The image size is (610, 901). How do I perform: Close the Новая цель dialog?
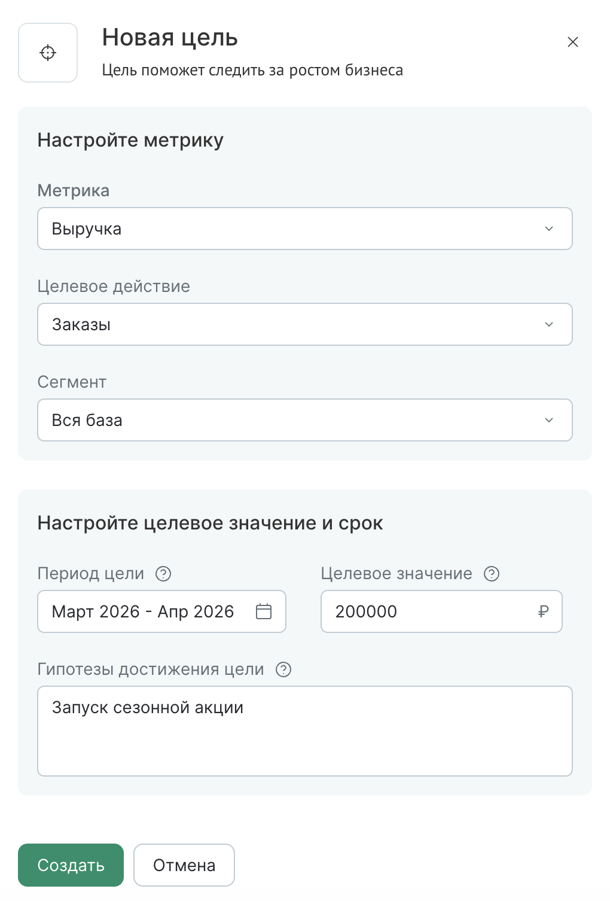pyautogui.click(x=573, y=42)
